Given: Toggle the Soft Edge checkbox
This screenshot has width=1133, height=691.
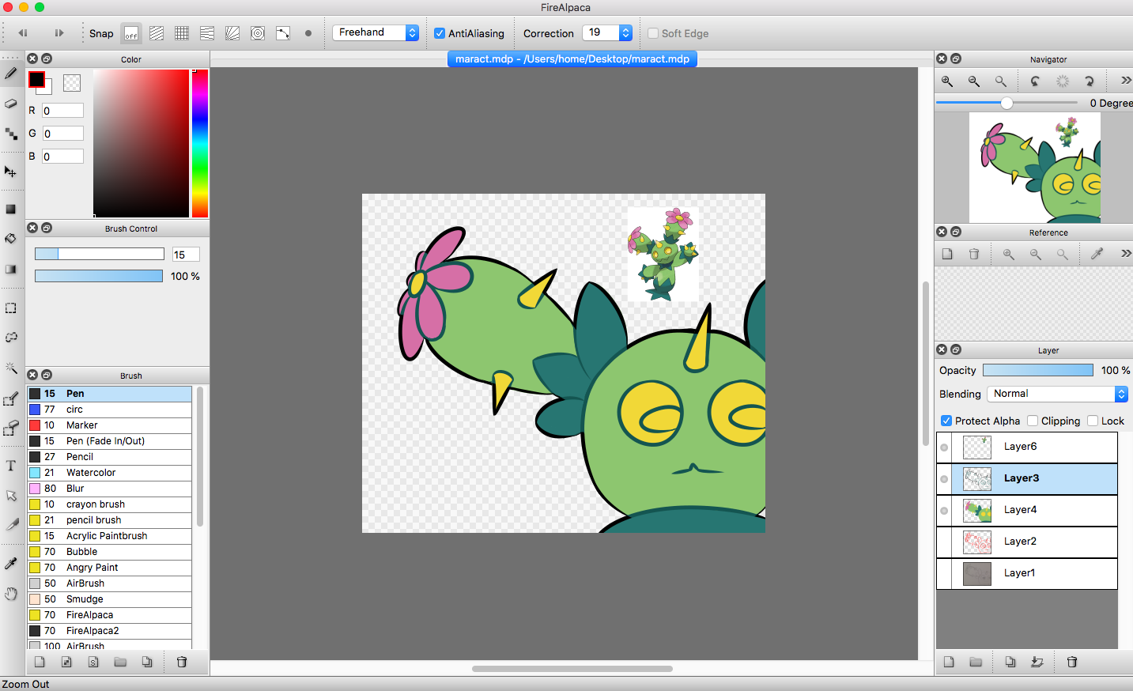Looking at the screenshot, I should [653, 33].
